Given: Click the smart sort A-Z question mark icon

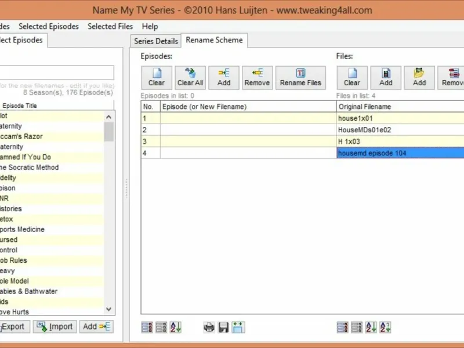Looking at the screenshot, I should coord(385,327).
